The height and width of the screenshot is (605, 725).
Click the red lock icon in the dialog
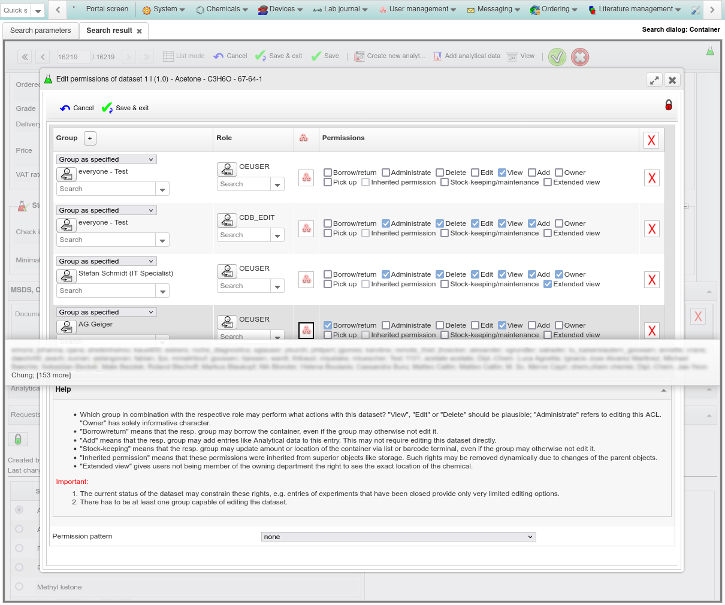point(668,105)
